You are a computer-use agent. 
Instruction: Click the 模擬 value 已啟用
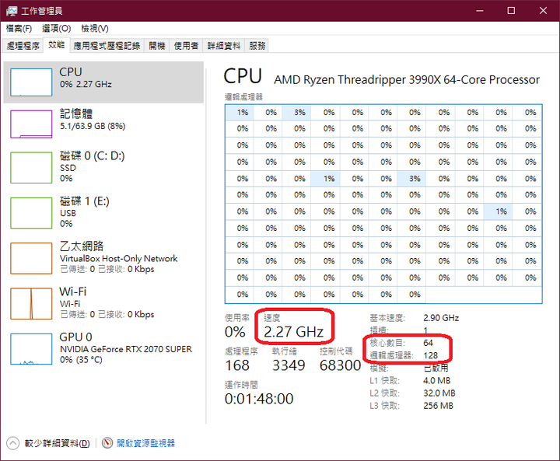point(436,368)
